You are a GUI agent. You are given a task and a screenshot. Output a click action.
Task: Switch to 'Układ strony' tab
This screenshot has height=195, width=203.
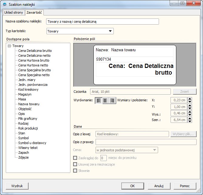point(13,13)
